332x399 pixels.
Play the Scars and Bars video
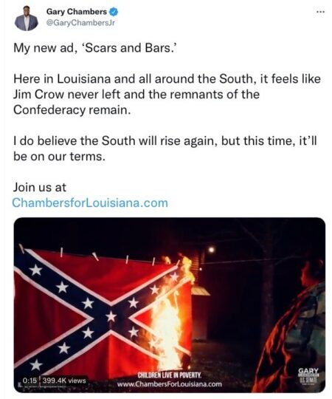click(170, 305)
